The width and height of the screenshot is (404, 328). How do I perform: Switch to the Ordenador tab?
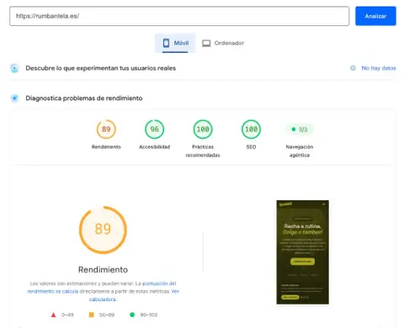(223, 43)
